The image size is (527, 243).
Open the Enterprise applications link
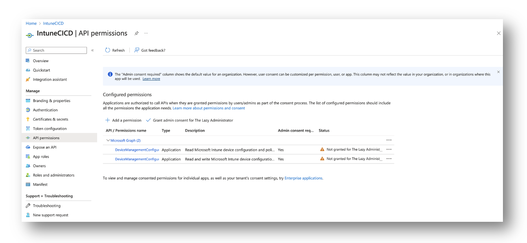pos(303,178)
